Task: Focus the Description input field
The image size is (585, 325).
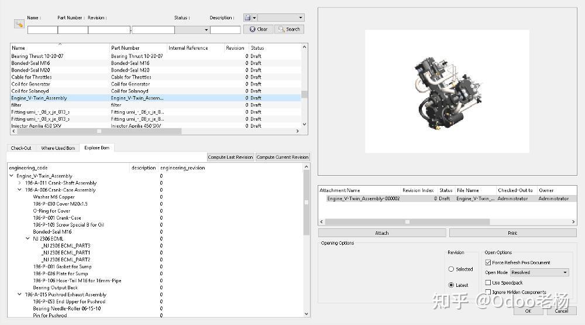Action: point(225,30)
